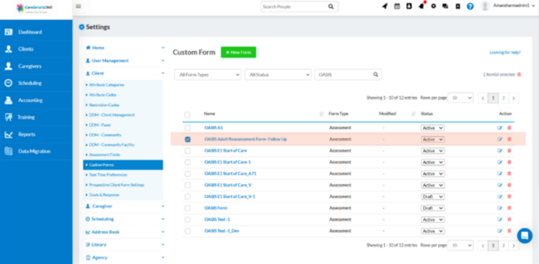Edit the OASIS E1 Start of Care-1 form

pyautogui.click(x=500, y=162)
